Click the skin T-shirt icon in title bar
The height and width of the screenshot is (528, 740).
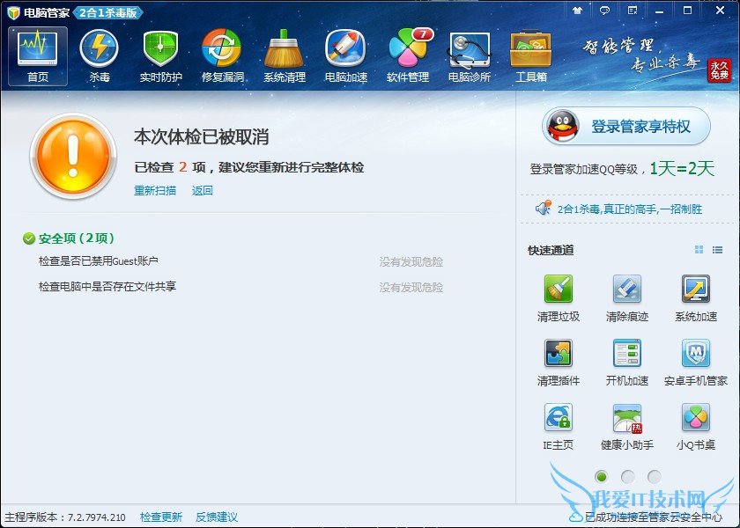pos(577,11)
